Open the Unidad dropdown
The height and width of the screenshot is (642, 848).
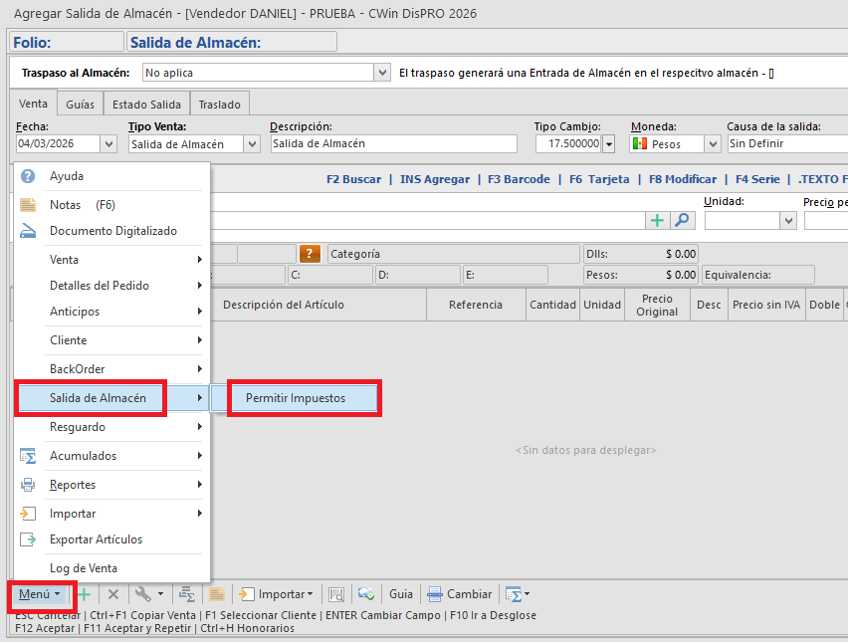point(788,220)
